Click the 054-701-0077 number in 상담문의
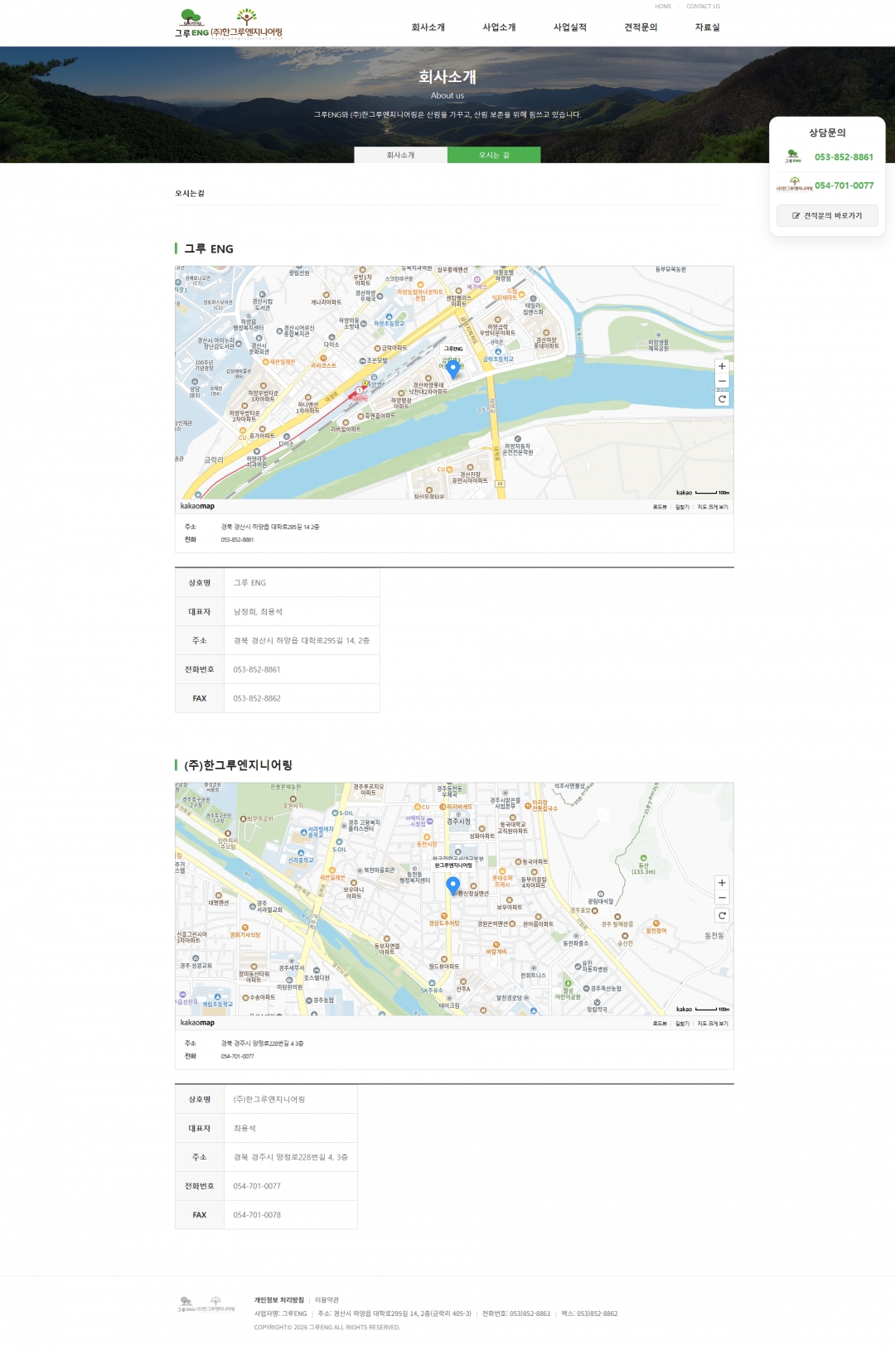895x1350 pixels. [x=844, y=186]
